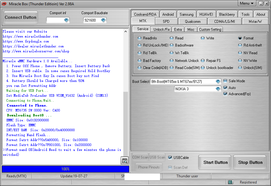Open the Comport inf dropdown arrow
Image resolution: width=271 pixels, height=186 pixels.
66,20
